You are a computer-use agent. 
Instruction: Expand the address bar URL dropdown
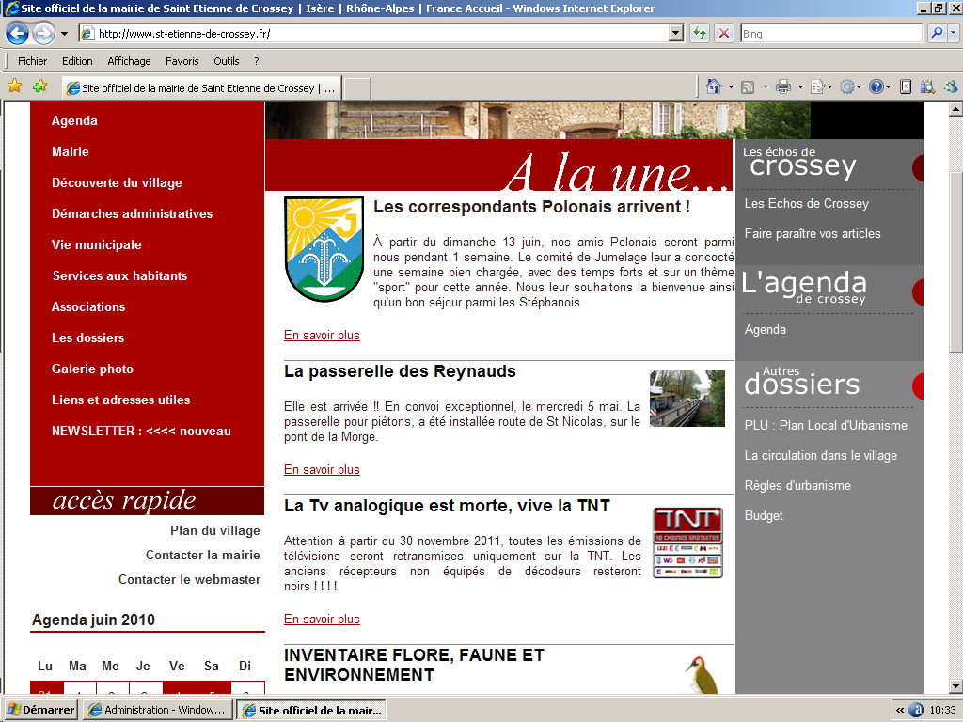pyautogui.click(x=675, y=34)
